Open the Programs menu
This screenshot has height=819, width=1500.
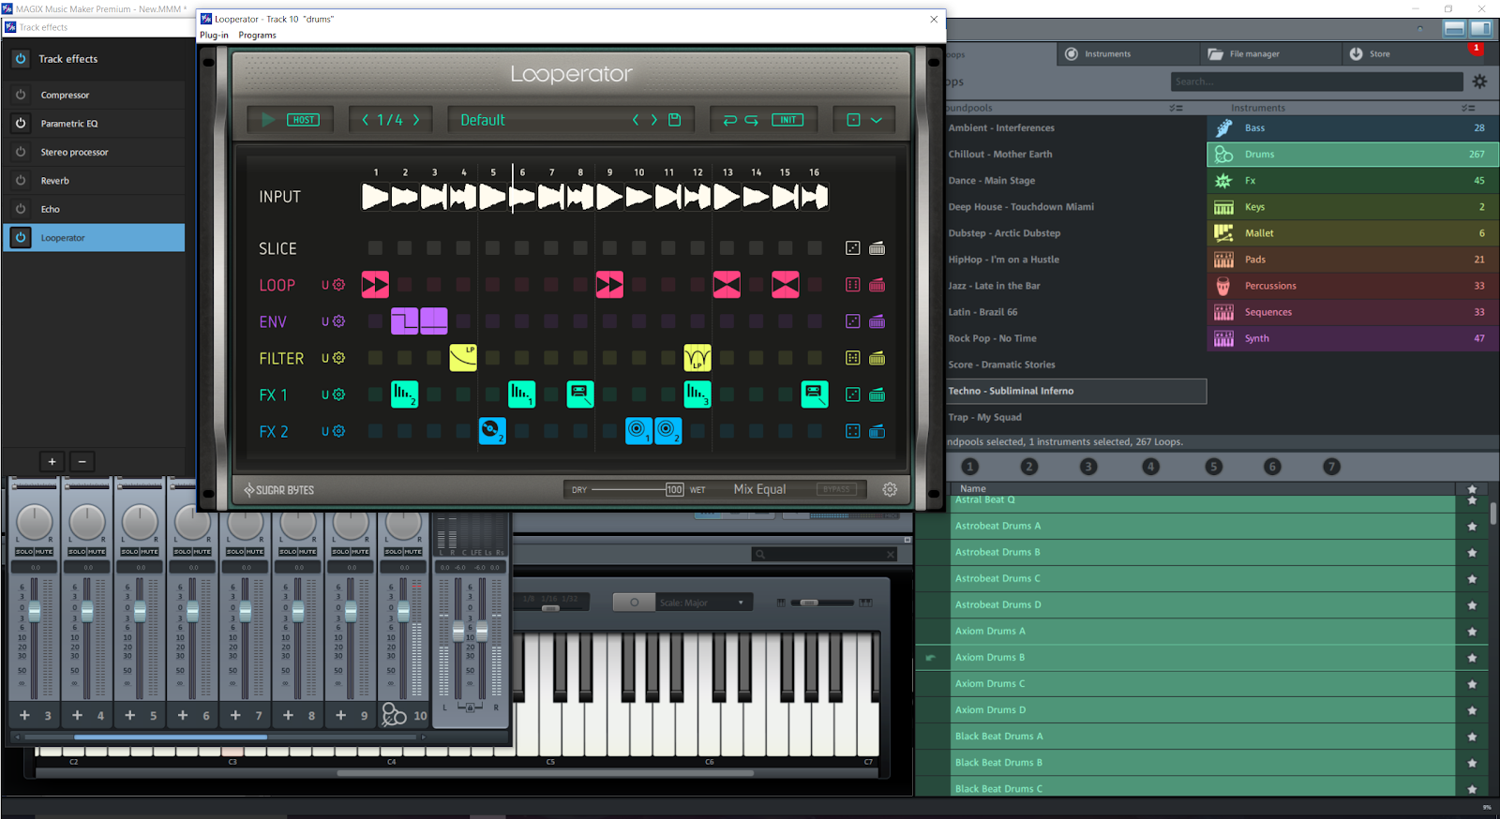(x=257, y=35)
